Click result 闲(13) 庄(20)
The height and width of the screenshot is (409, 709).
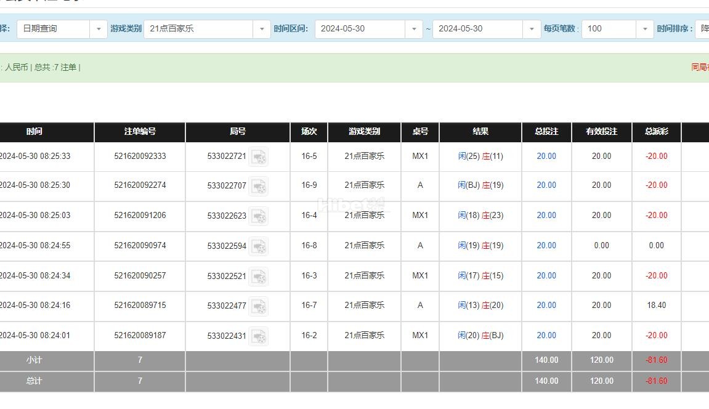coord(480,306)
